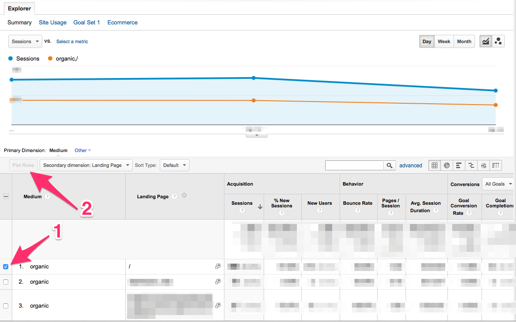Sort by Sessions descending arrow
The height and width of the screenshot is (322, 516).
pos(260,207)
